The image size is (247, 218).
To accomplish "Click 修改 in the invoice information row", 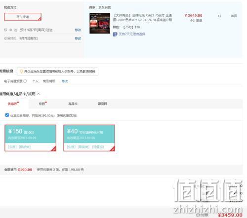I will (65, 81).
